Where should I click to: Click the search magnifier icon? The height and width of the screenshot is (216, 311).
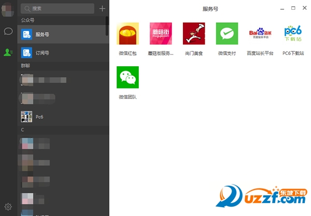[x=27, y=8]
